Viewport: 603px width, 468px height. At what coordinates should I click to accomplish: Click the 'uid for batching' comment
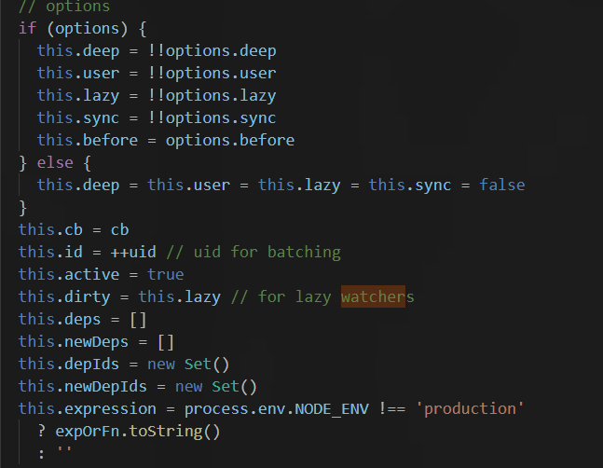coord(267,253)
